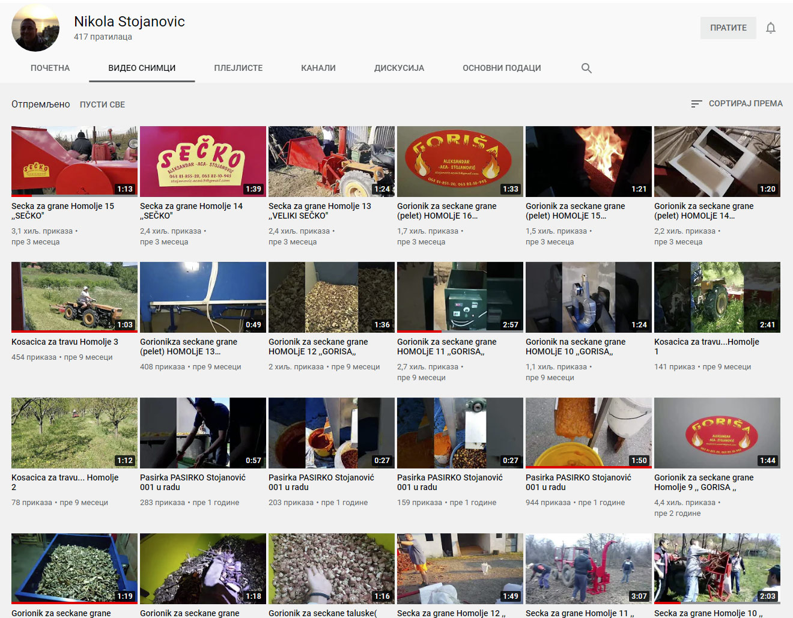Open the 1:19 wood chips video thumbnail

pos(74,569)
